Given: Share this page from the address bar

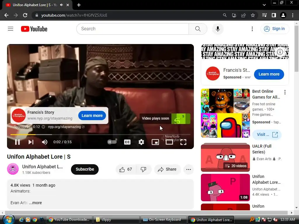Looking at the screenshot, I should (x=244, y=15).
